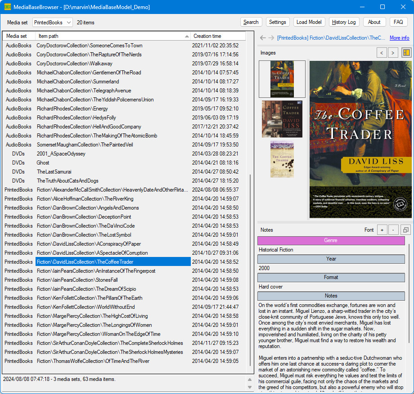Pop out the notes panel window icon
This screenshot has width=414, height=394.
(x=405, y=230)
